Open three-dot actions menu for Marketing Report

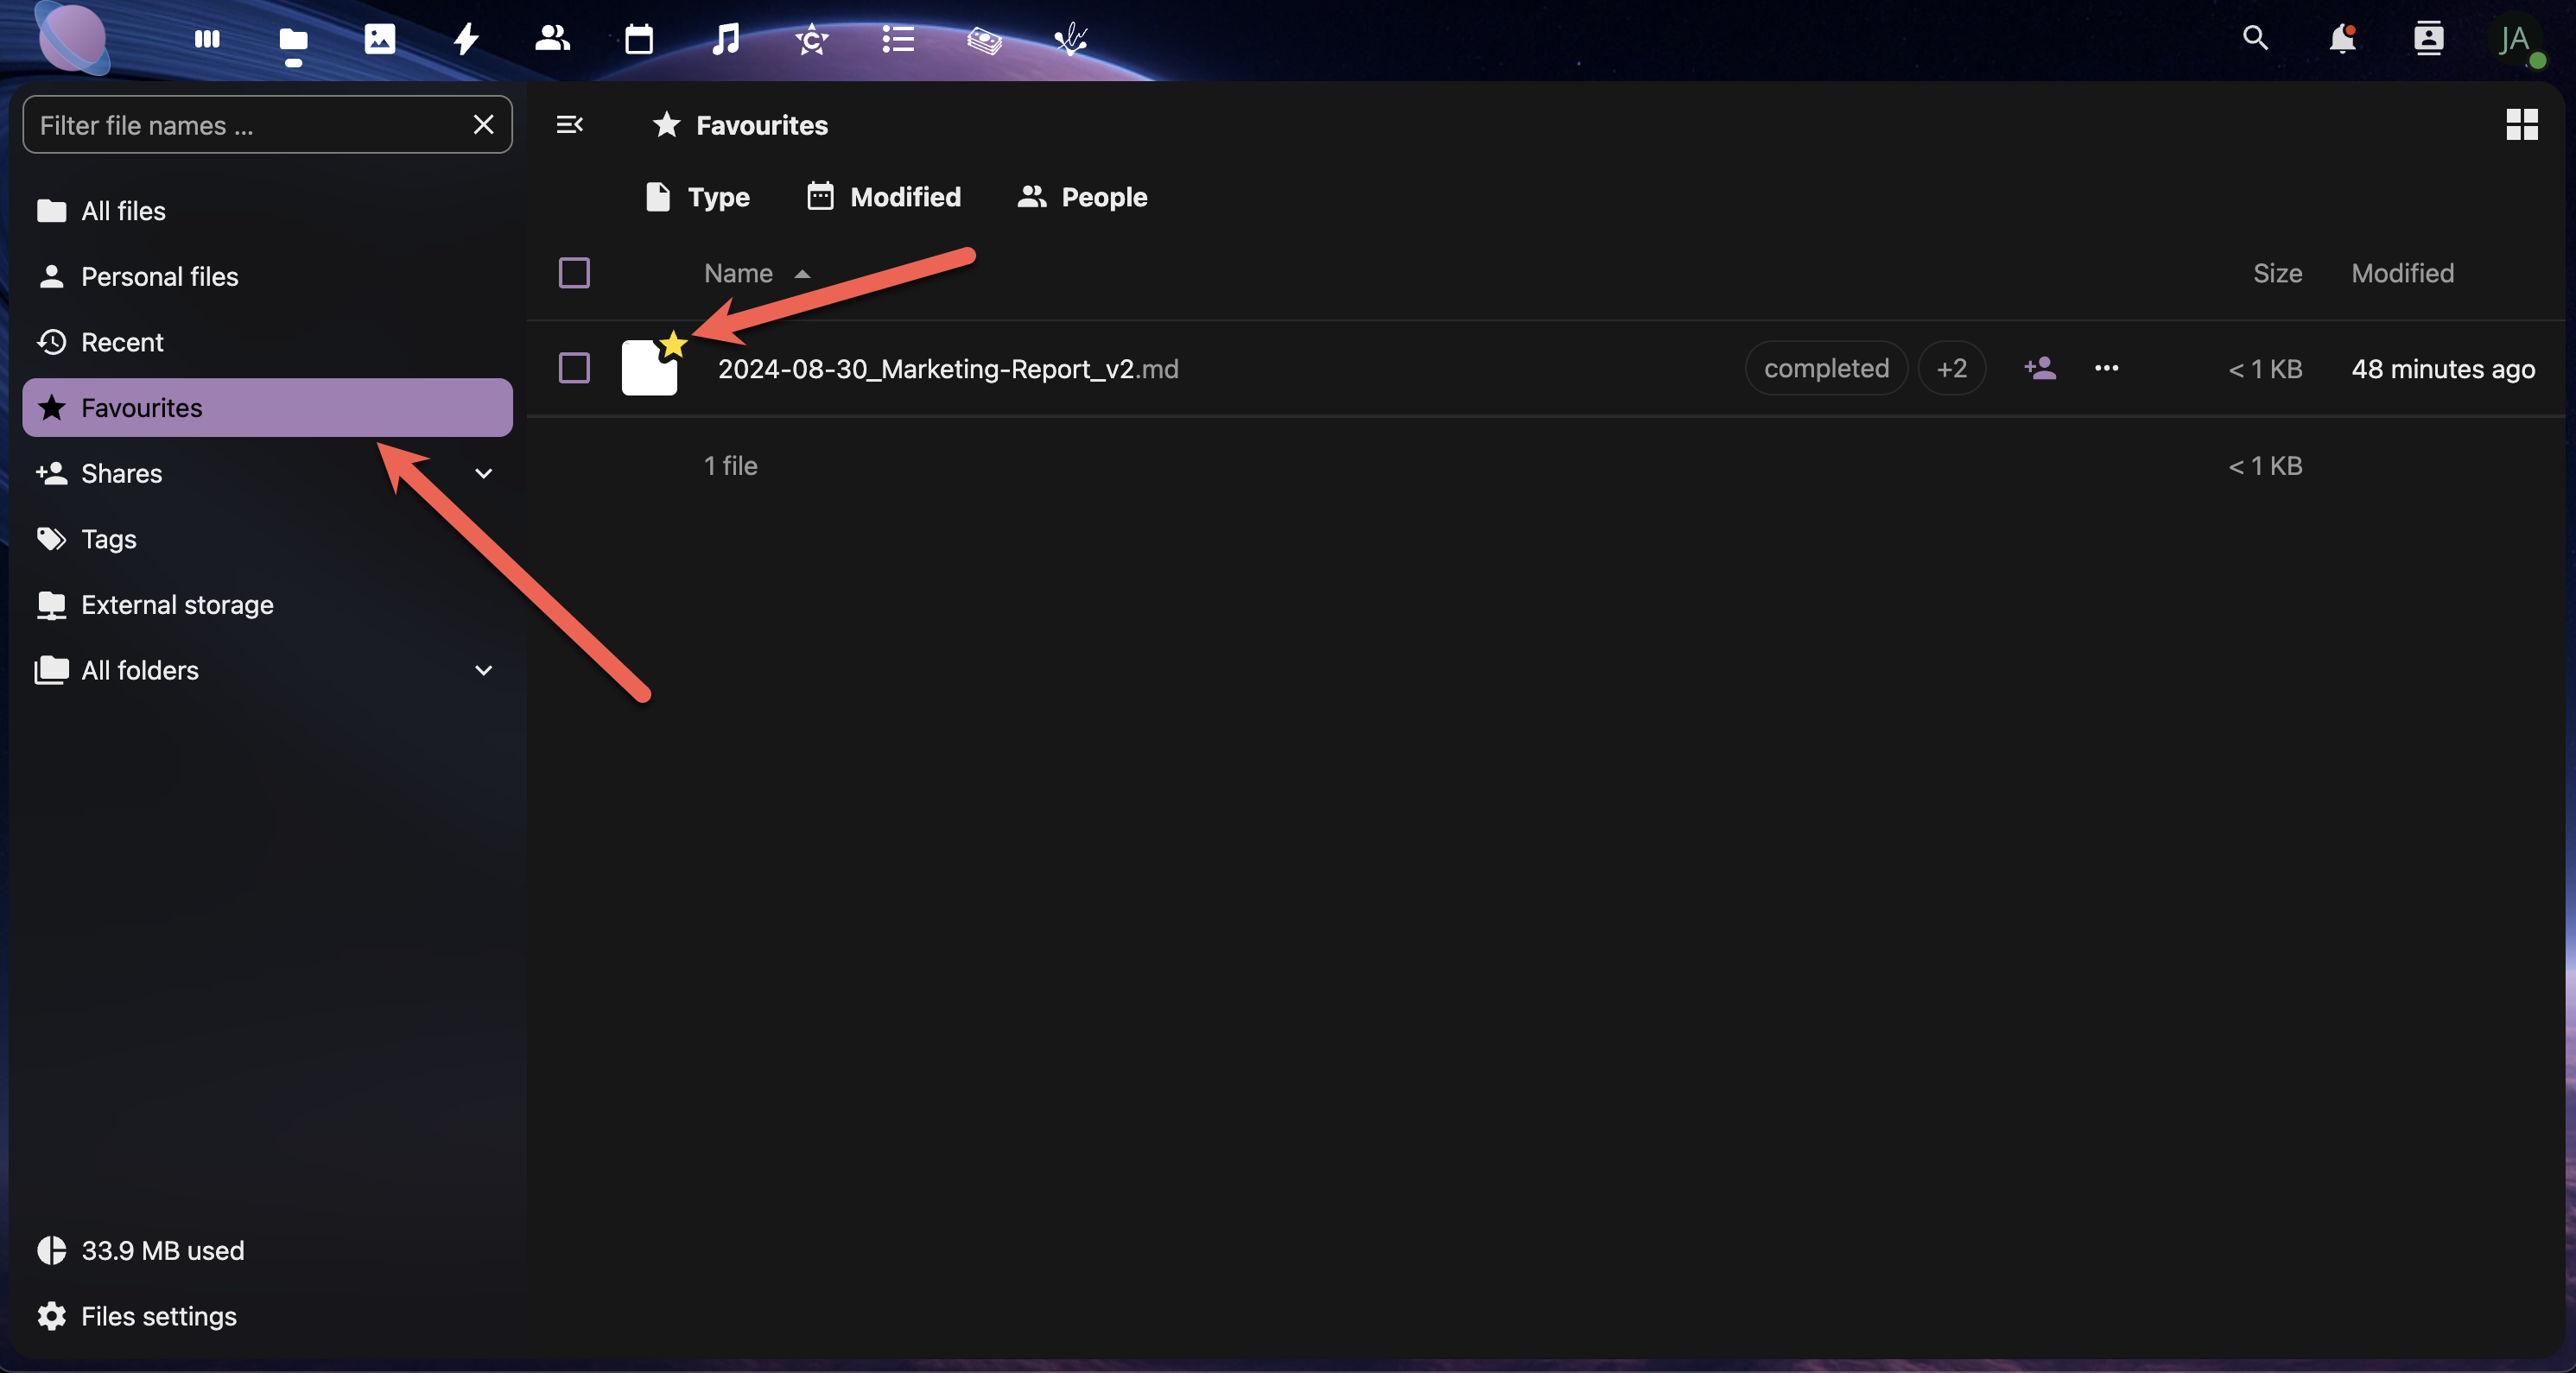(x=2106, y=369)
